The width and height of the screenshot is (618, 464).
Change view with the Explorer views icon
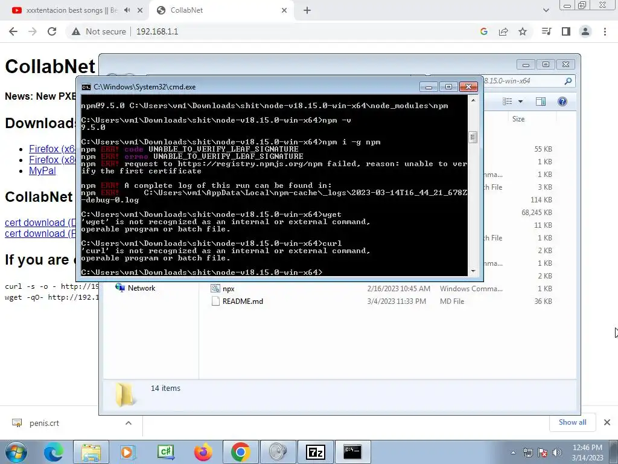tap(508, 101)
